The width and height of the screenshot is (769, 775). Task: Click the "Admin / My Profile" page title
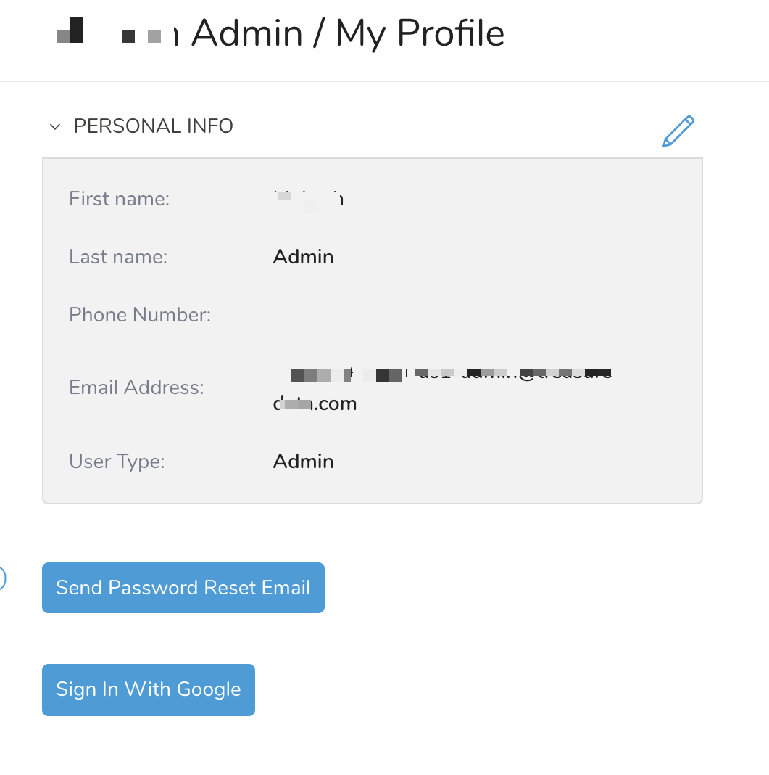(x=348, y=33)
